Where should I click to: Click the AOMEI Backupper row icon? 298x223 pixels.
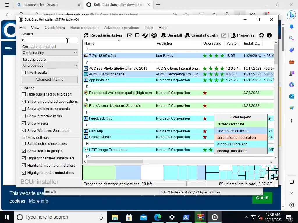point(86,74)
